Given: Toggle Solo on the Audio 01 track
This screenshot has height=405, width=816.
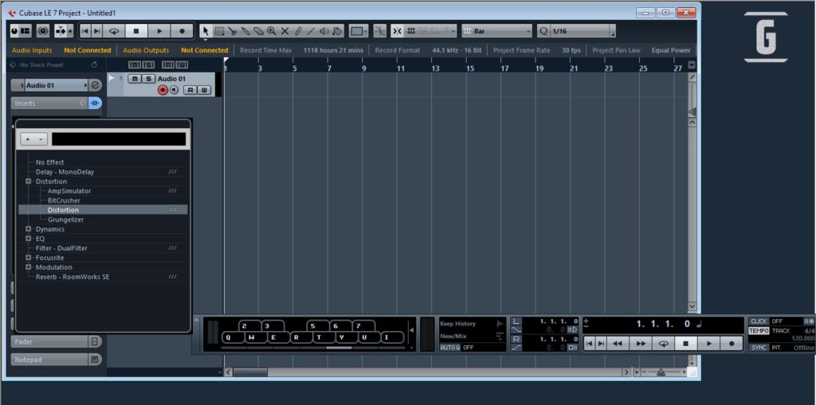Looking at the screenshot, I should 148,79.
